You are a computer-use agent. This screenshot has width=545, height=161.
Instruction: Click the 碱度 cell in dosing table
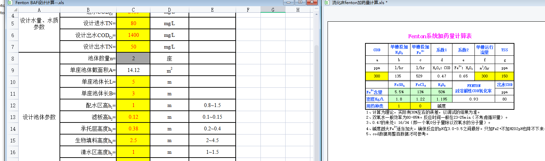coord(441,106)
